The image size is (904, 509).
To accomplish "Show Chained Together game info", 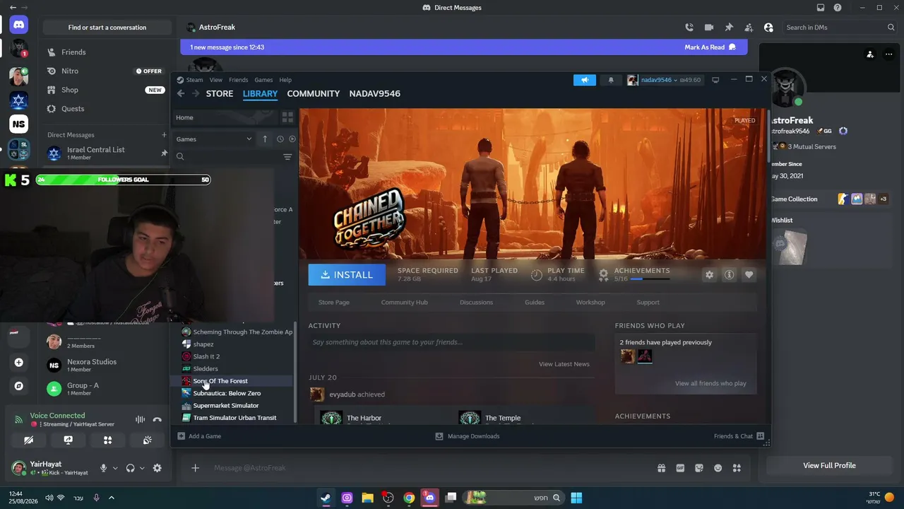I will [730, 275].
